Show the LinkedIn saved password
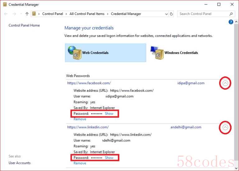 pyautogui.click(x=109, y=158)
